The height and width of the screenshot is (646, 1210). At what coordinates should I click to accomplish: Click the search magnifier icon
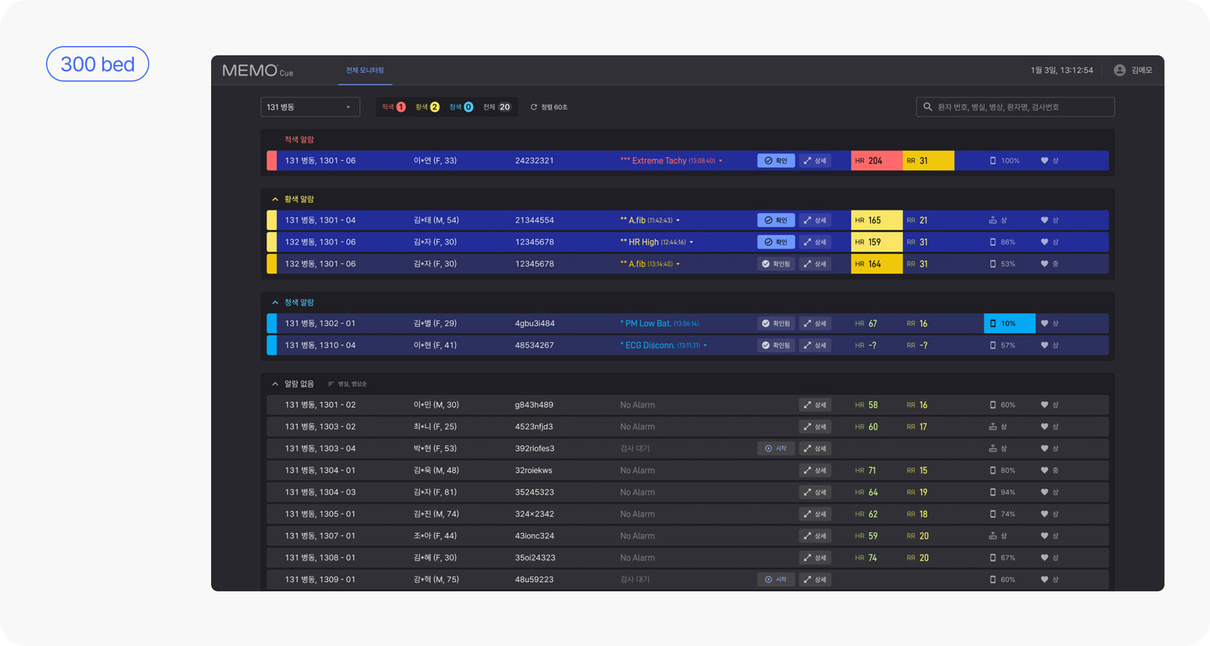coord(928,107)
